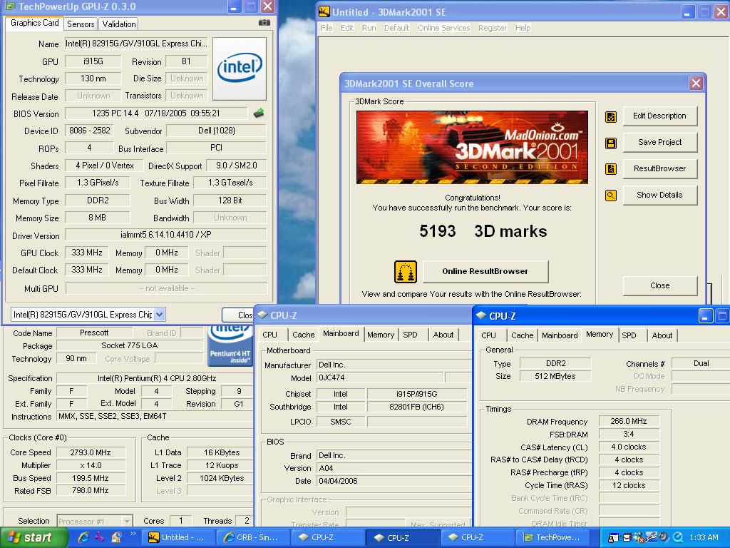This screenshot has width=730, height=548.
Task: Click the house quick launch icon
Action: (x=116, y=537)
